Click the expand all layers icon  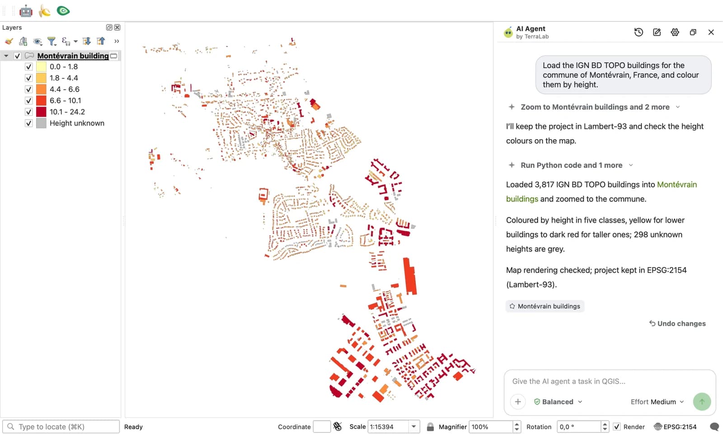pos(87,41)
